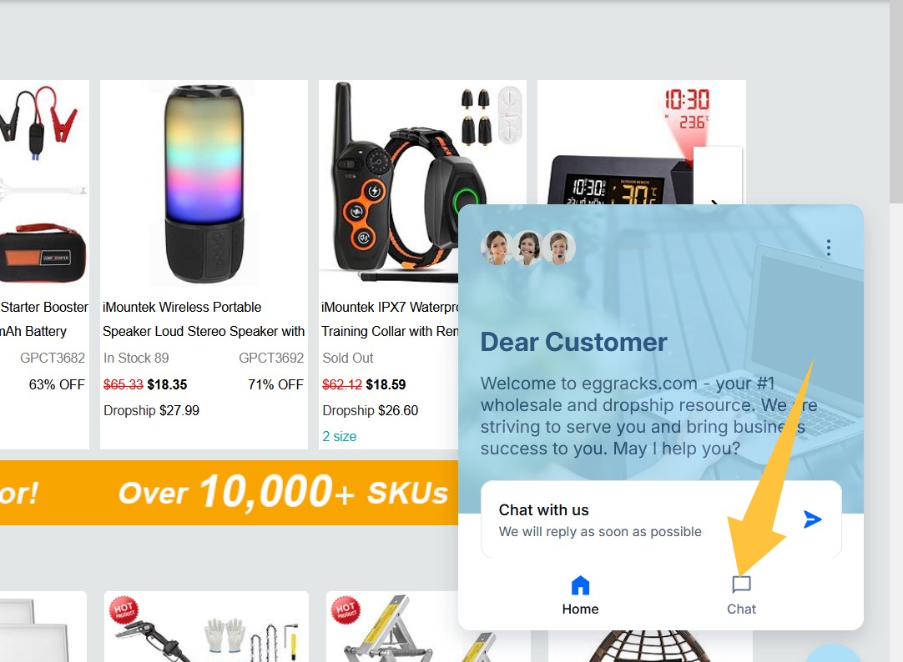Select the 2 size option link
Image resolution: width=903 pixels, height=662 pixels.
click(x=339, y=437)
